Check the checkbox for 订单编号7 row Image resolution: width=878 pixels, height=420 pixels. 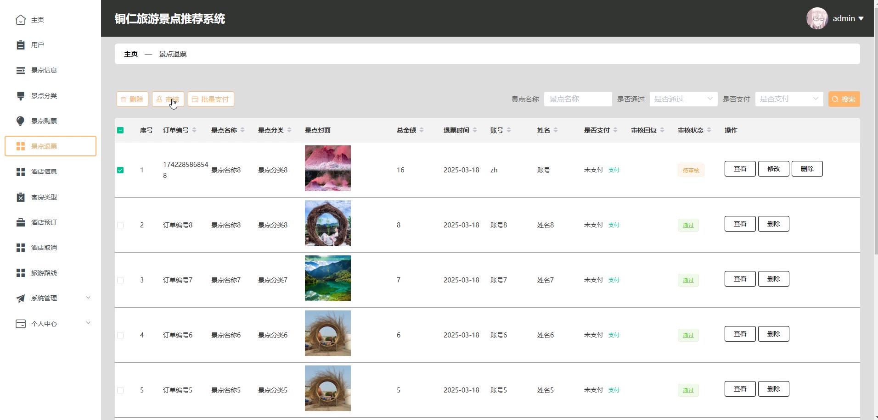pos(120,280)
